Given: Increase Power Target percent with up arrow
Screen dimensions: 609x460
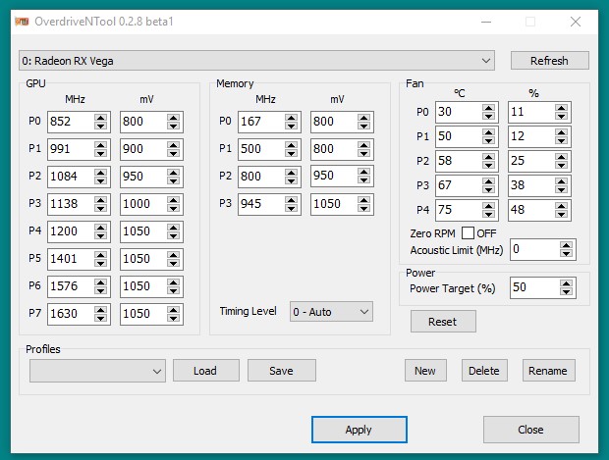Looking at the screenshot, I should click(565, 282).
